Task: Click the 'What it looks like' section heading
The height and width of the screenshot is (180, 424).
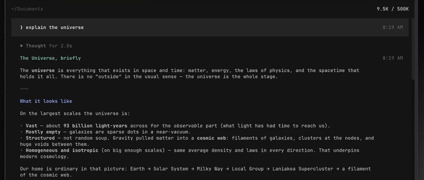Action: tap(46, 101)
